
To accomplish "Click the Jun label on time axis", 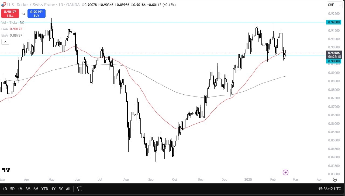I will tap(77, 179).
